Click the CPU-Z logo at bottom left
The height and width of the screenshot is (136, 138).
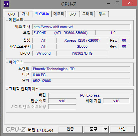(x=16, y=129)
